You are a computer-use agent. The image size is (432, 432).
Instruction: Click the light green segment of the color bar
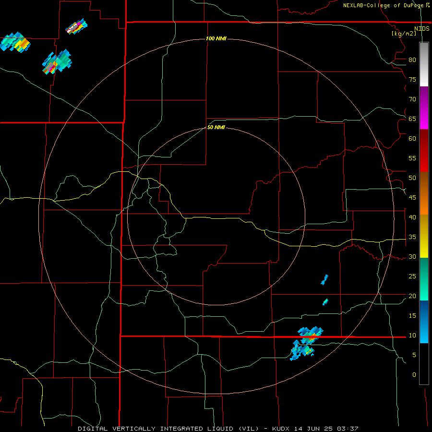tap(424, 279)
